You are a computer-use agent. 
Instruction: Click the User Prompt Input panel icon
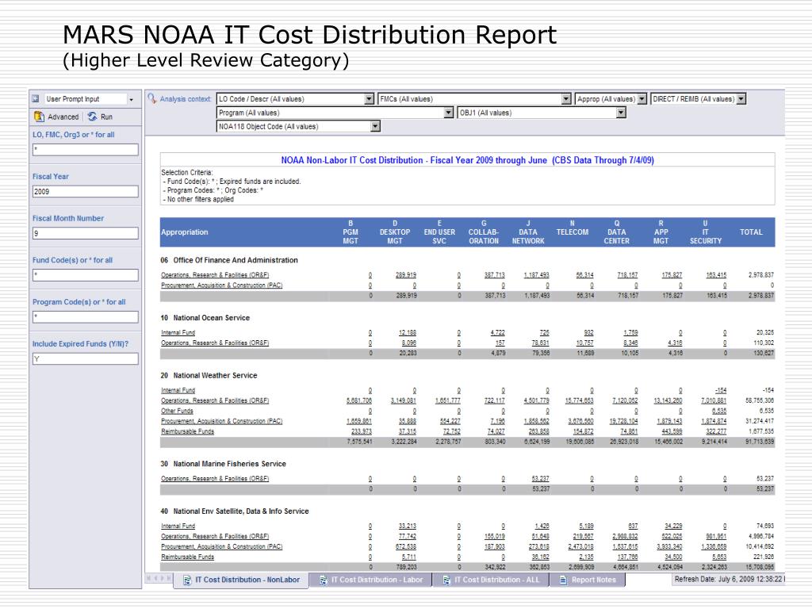36,98
